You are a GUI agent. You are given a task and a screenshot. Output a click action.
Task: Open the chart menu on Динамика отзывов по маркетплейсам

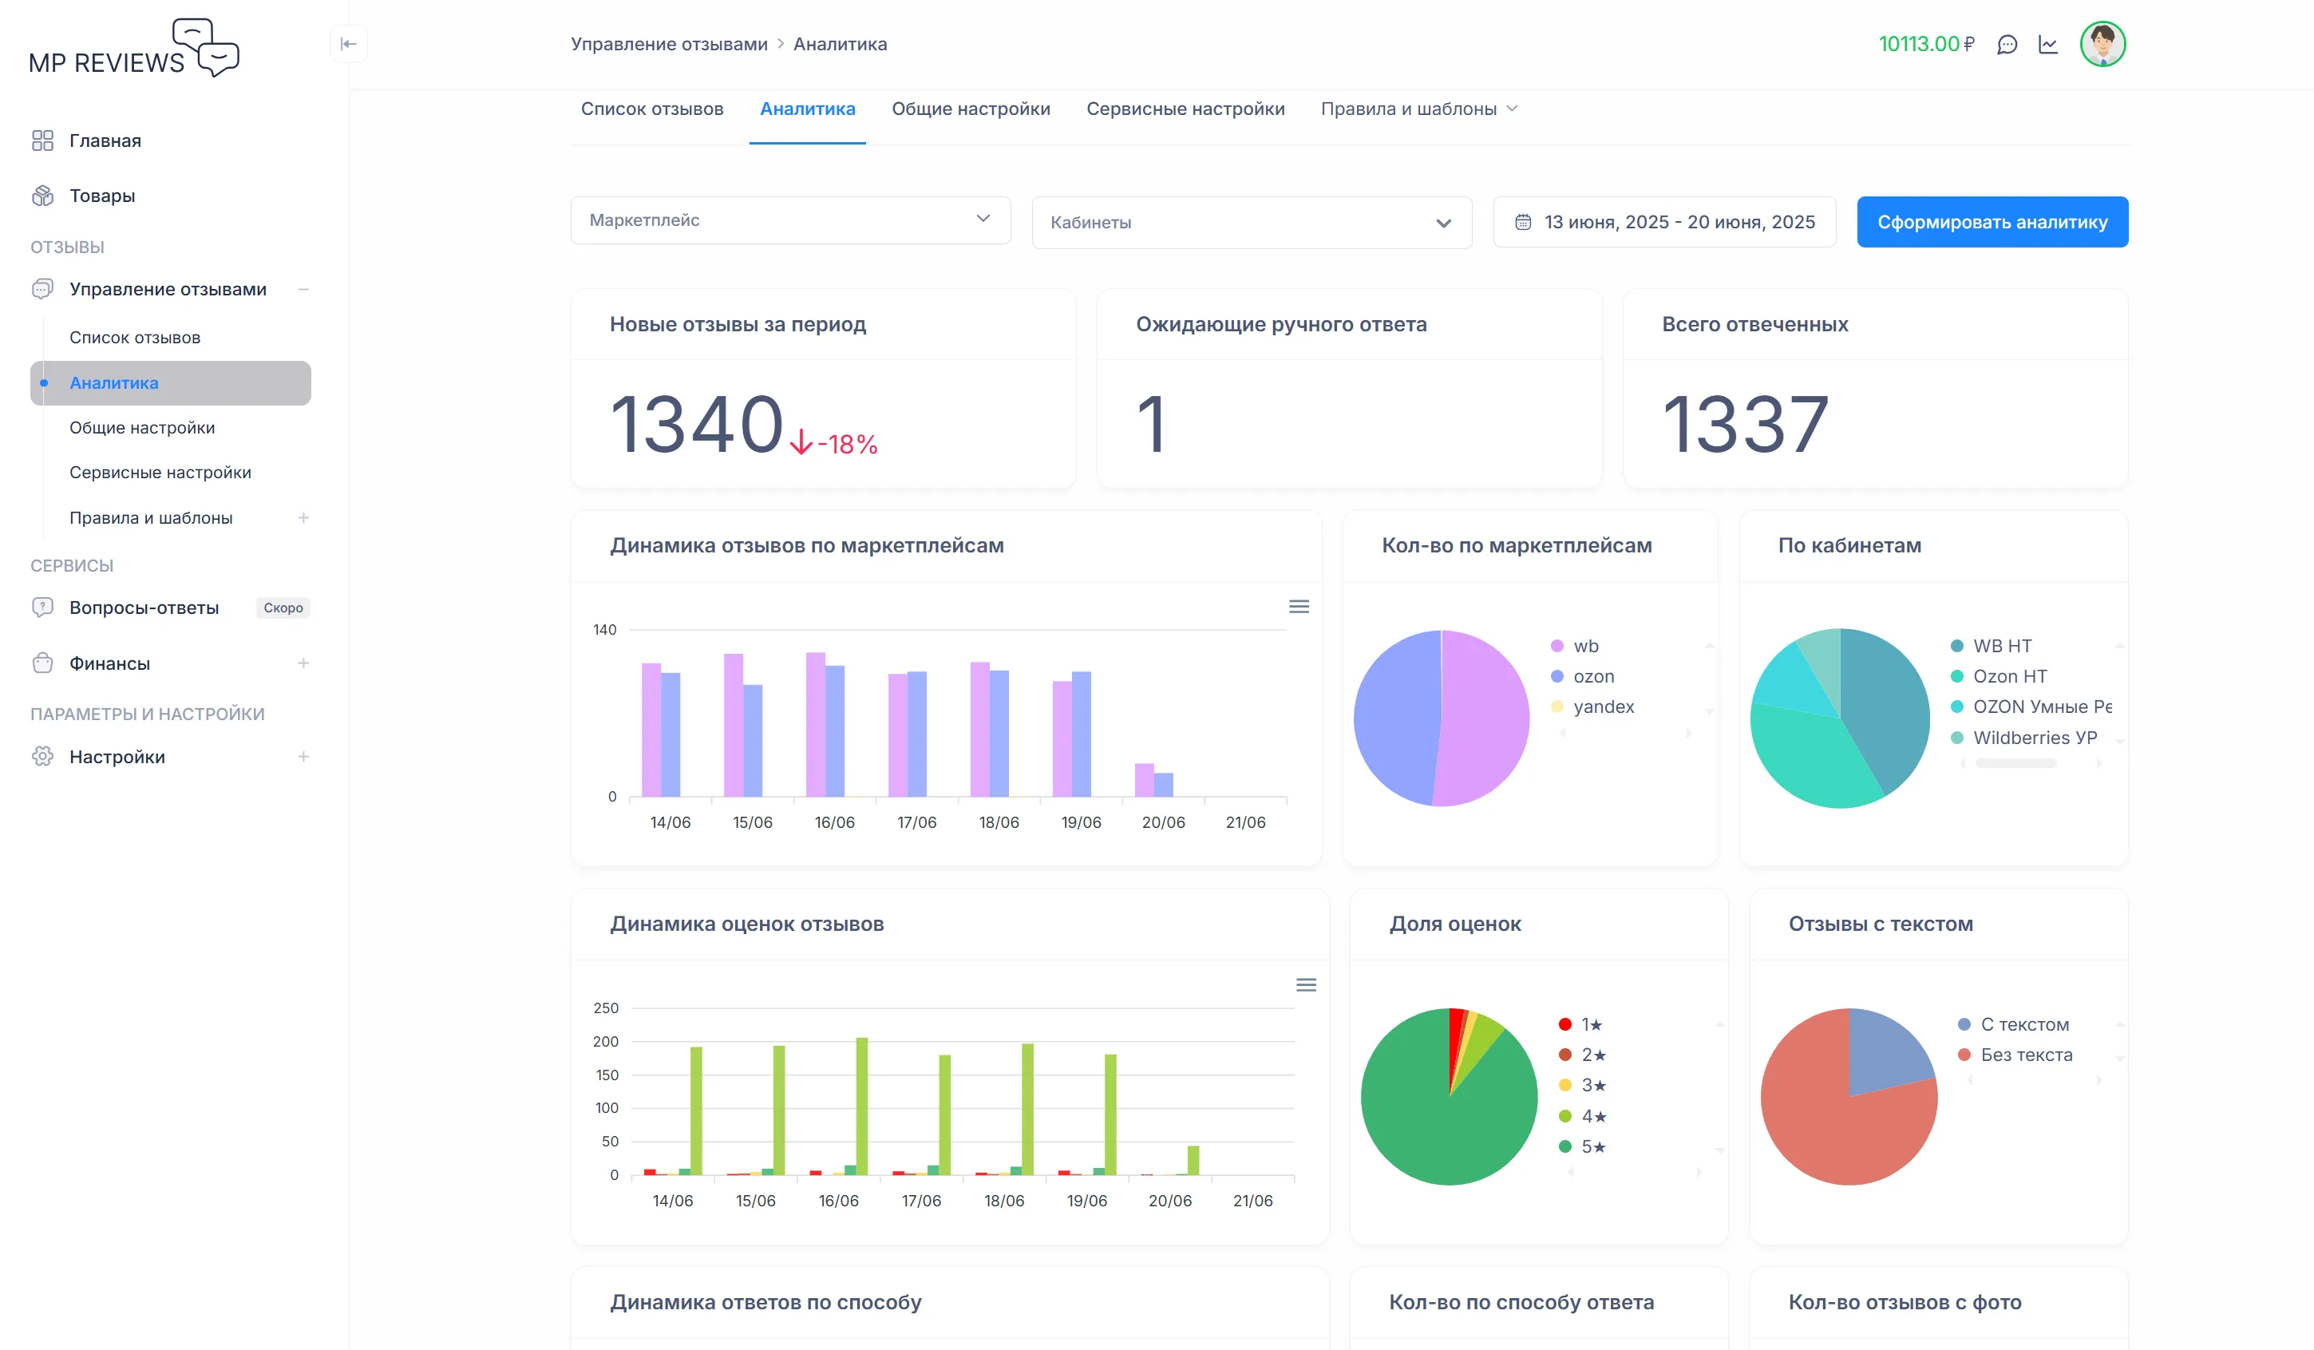click(x=1299, y=607)
